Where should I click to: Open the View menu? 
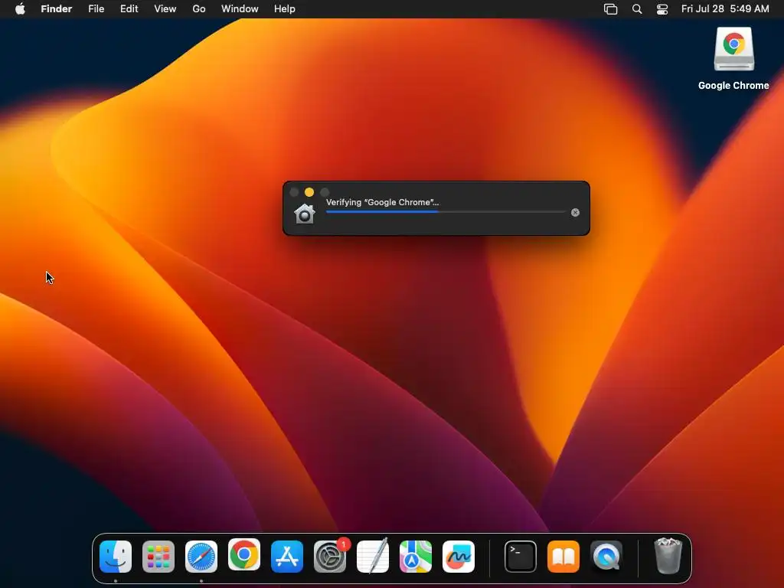pyautogui.click(x=165, y=9)
